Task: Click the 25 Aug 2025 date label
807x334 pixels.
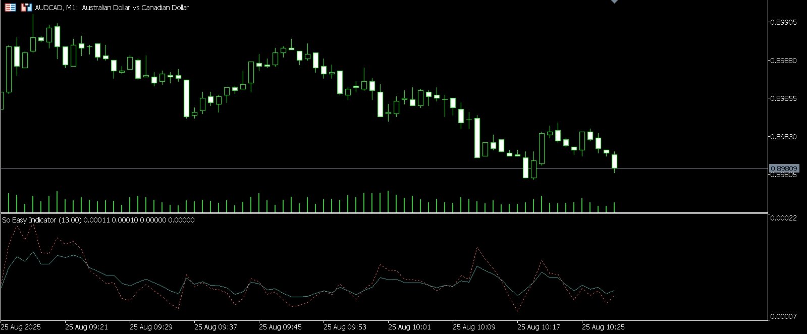Action: pos(21,327)
